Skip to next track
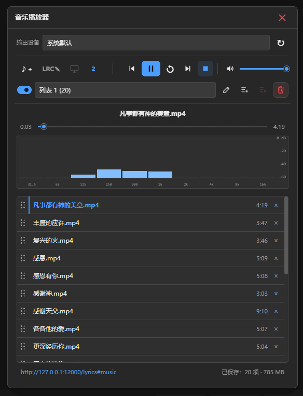 point(188,69)
